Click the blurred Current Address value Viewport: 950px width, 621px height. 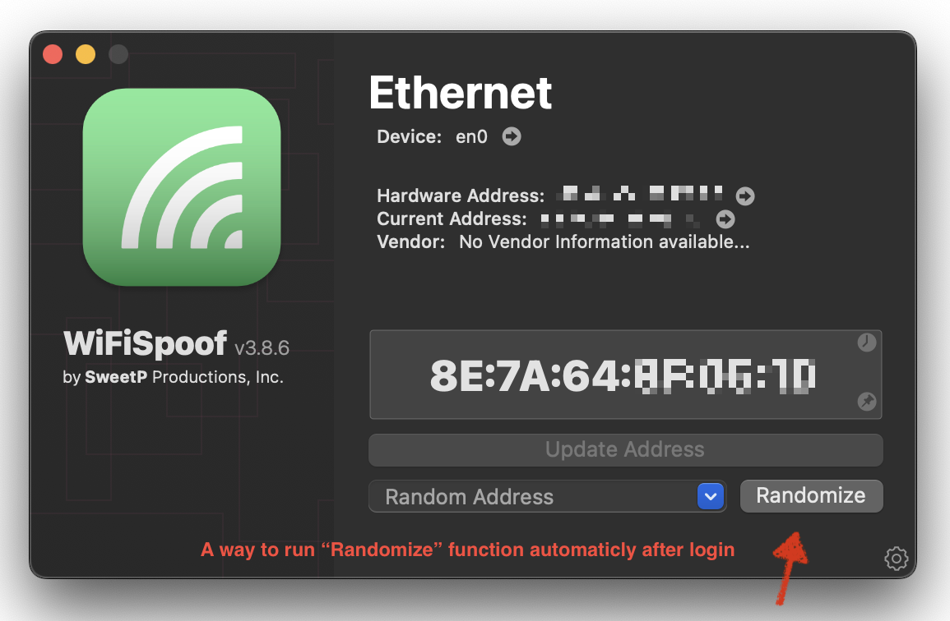pyautogui.click(x=620, y=218)
